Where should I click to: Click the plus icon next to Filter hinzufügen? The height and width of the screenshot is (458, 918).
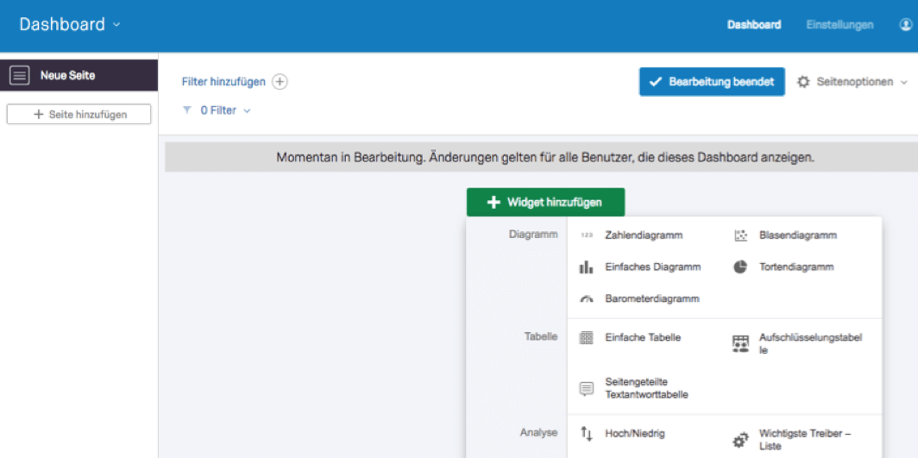pyautogui.click(x=280, y=82)
